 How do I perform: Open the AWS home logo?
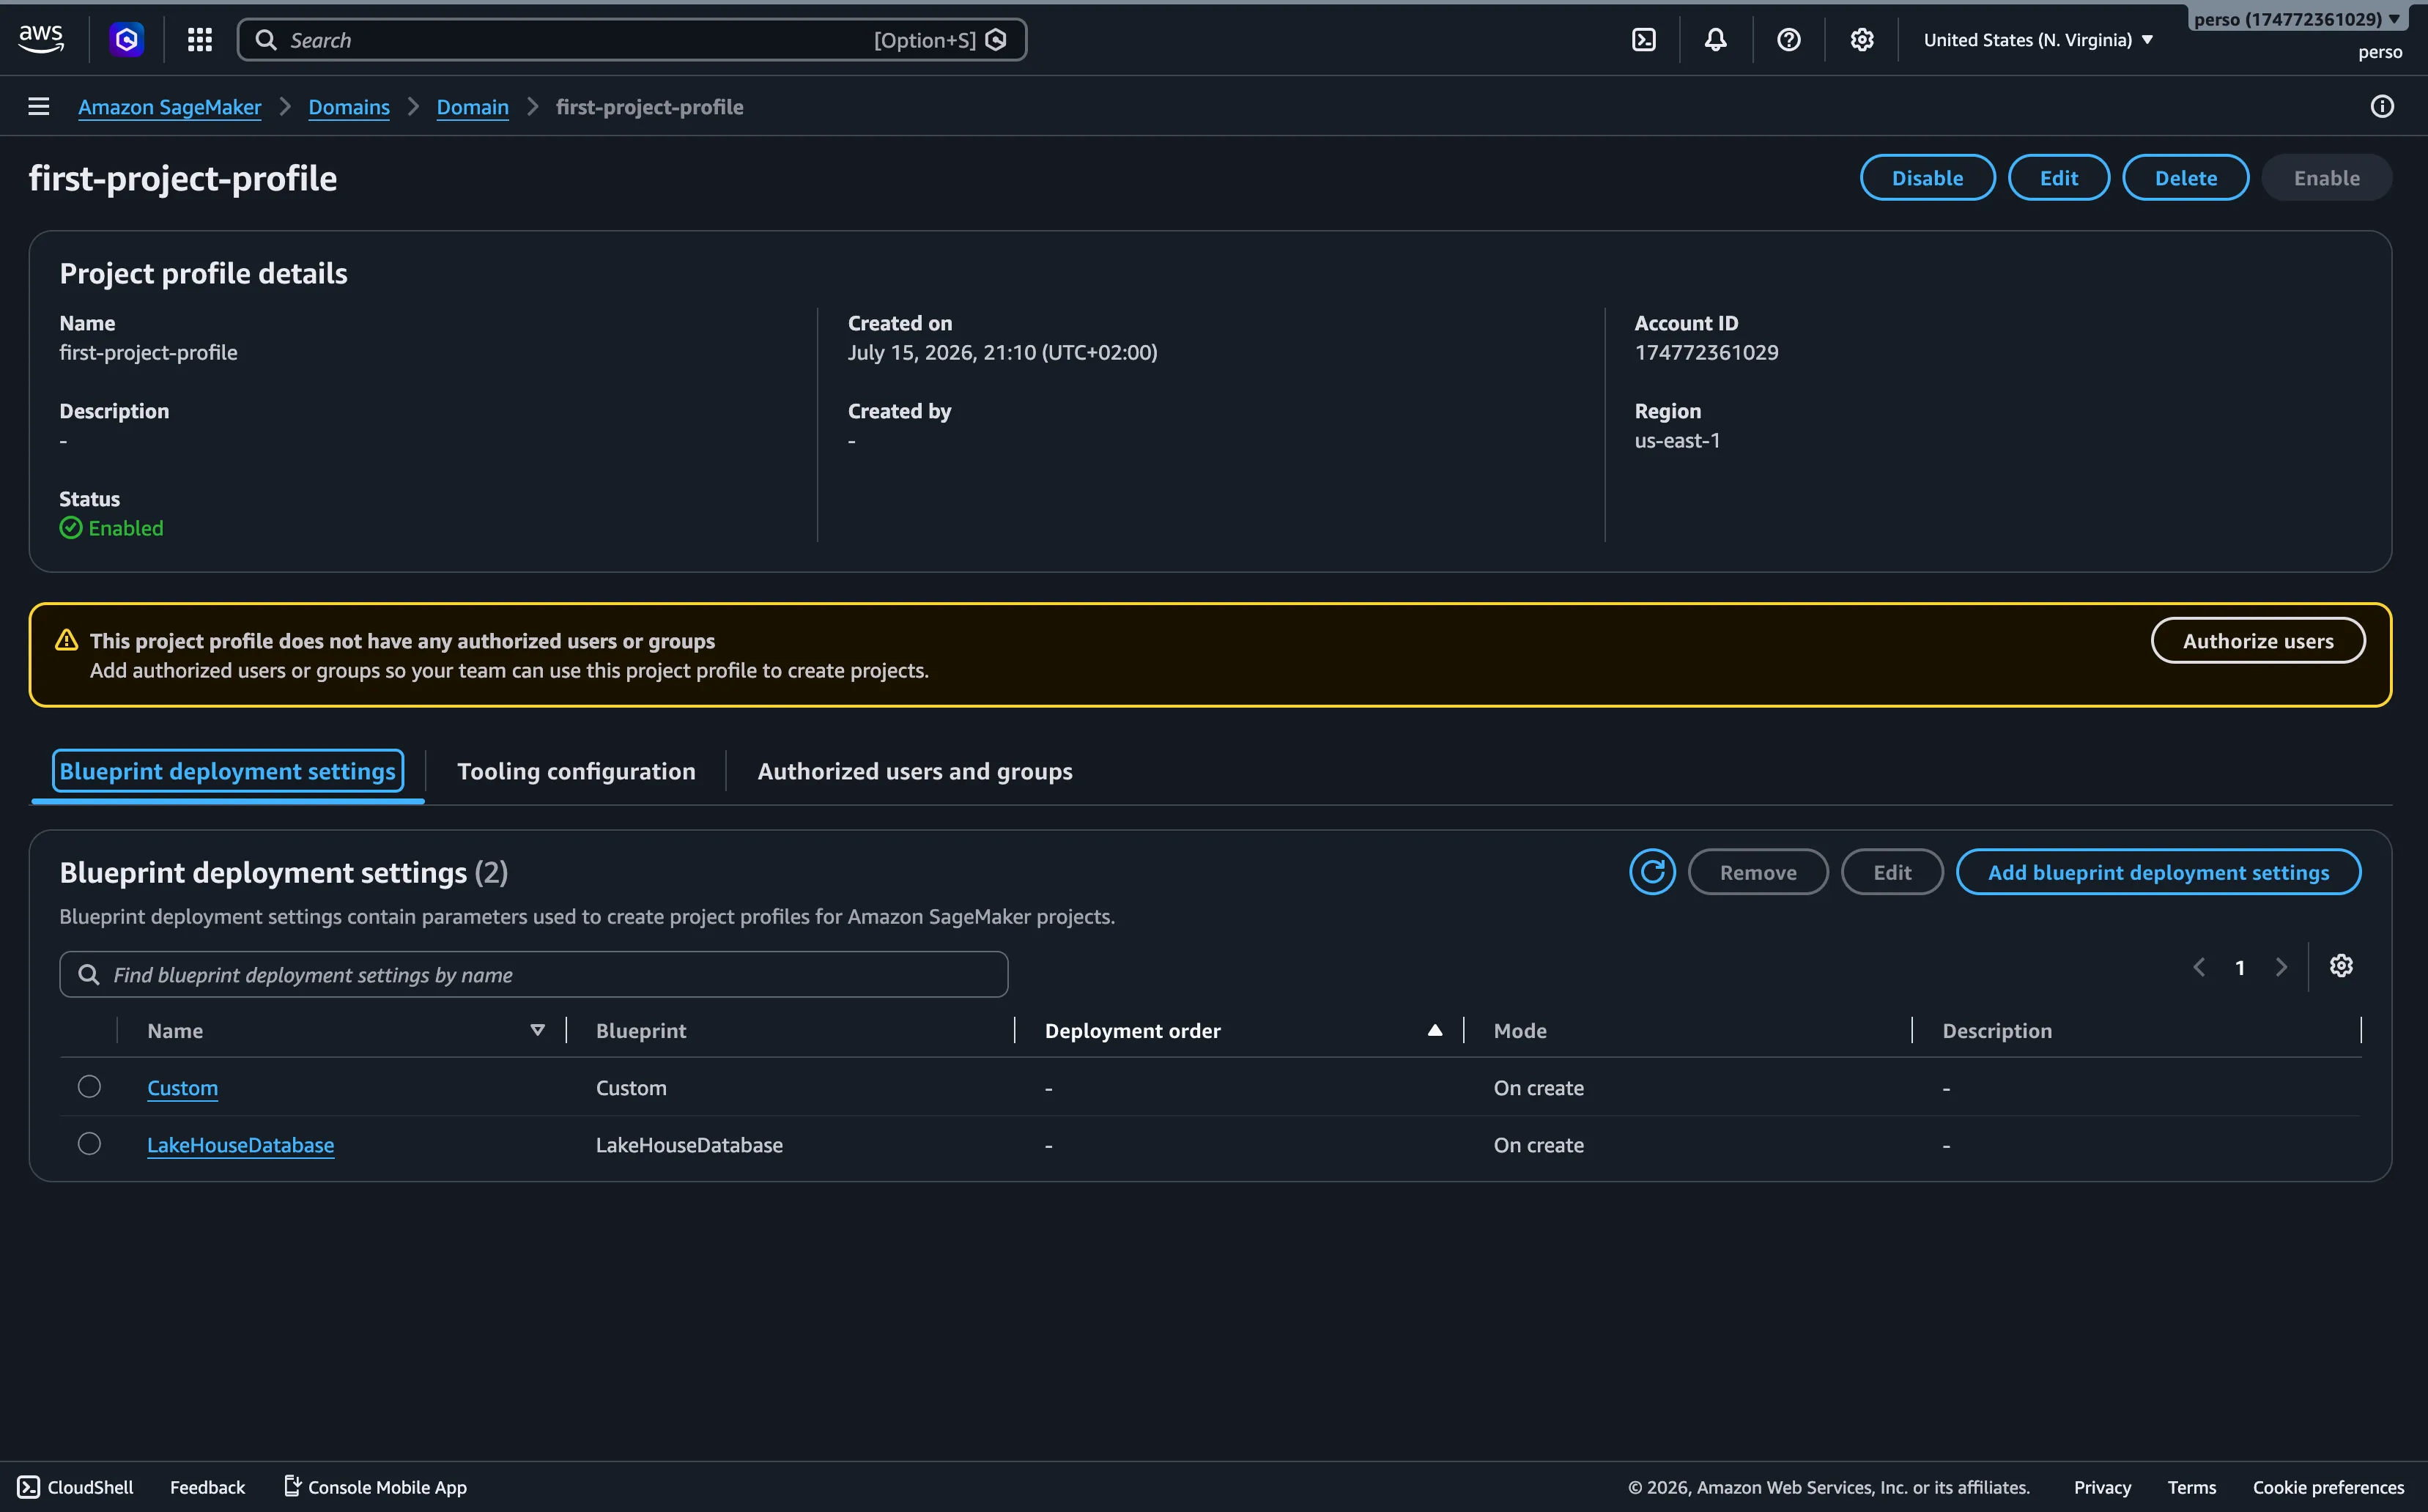click(41, 39)
